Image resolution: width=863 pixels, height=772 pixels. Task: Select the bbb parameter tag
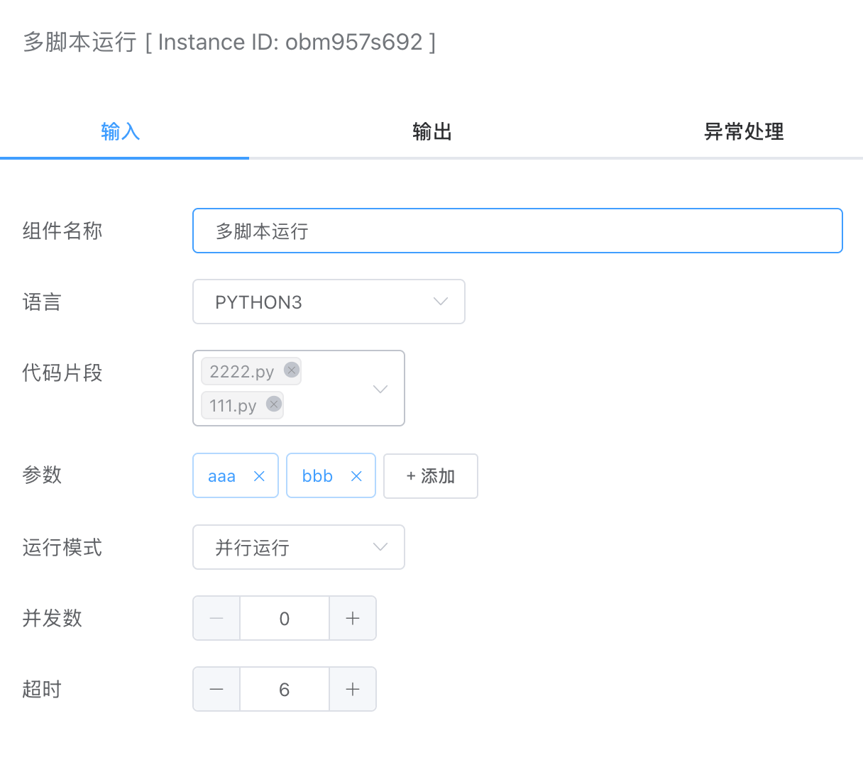pos(317,475)
